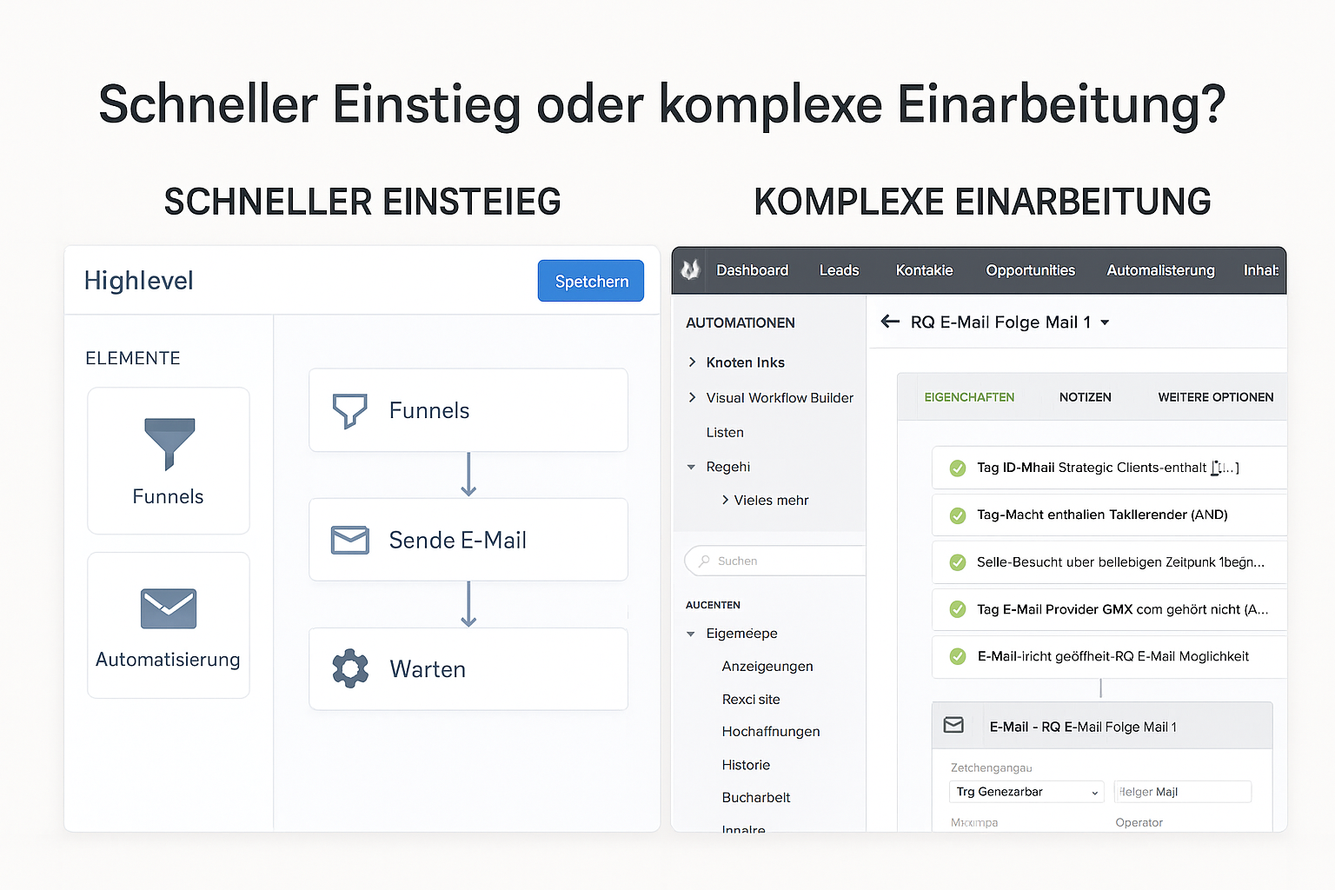Open the Sende E-Mail workflow step card
The height and width of the screenshot is (890, 1335).
pyautogui.click(x=468, y=540)
